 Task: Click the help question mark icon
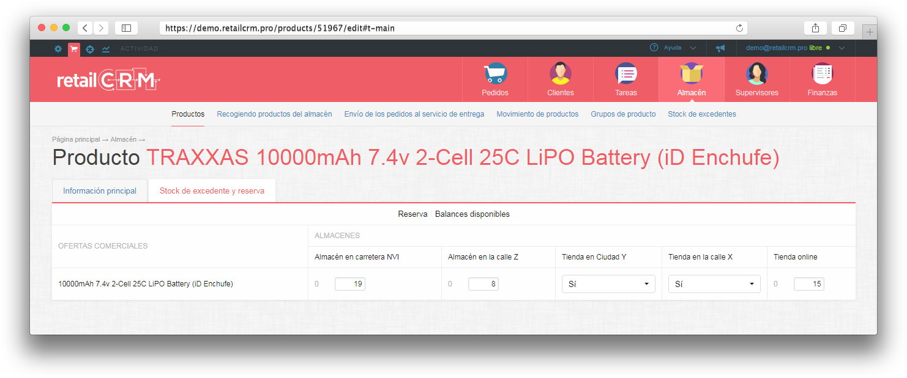pos(654,48)
